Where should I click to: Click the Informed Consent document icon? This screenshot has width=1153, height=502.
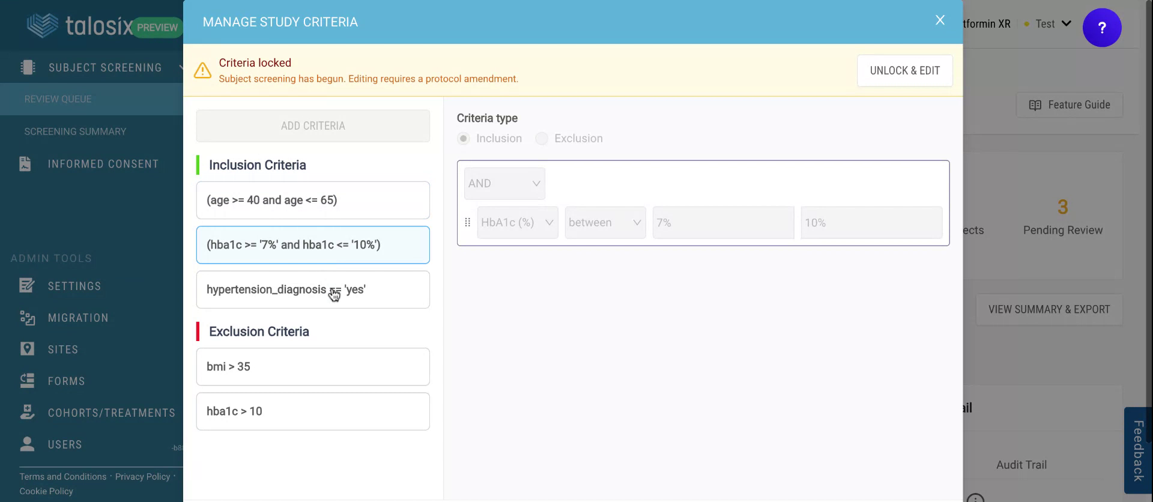[25, 164]
